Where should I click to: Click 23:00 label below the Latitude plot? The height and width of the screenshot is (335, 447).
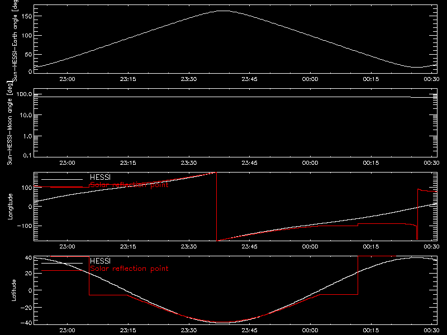67,331
